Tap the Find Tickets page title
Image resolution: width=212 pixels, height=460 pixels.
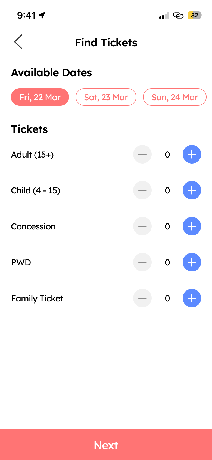[106, 43]
